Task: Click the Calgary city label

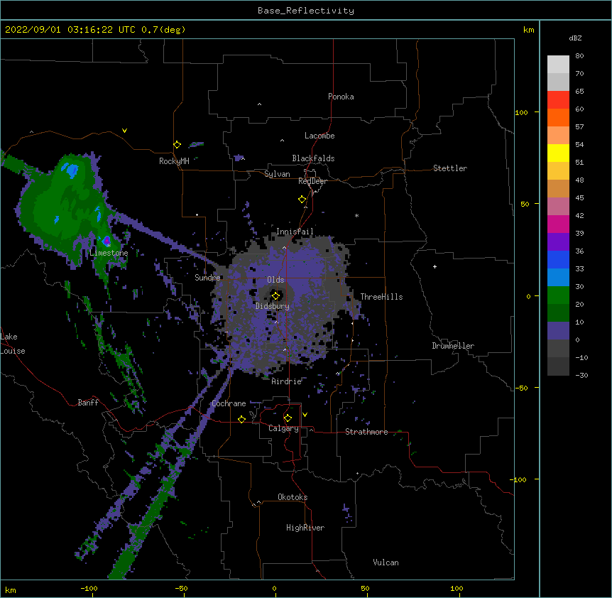Action: coord(283,428)
